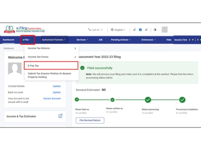Open the user profile avatar in header
The width and height of the screenshot is (201, 150).
165,29
